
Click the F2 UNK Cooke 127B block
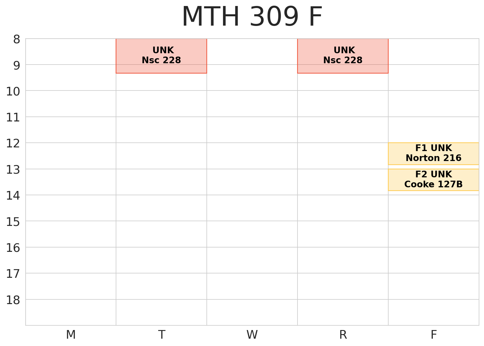point(433,180)
